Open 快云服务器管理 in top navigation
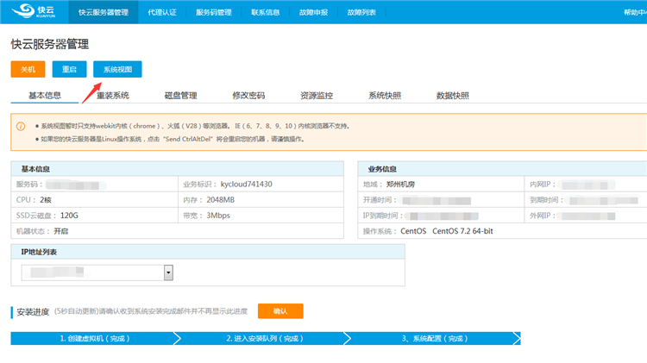Viewport: 647px width, 363px height. pyautogui.click(x=103, y=12)
